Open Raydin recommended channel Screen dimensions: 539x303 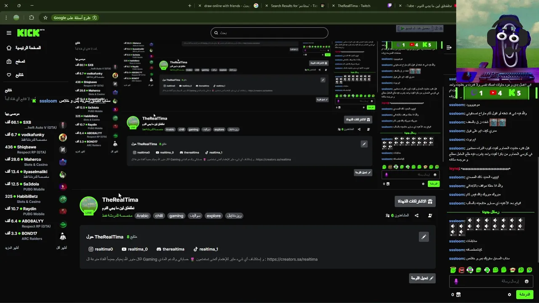36,211
